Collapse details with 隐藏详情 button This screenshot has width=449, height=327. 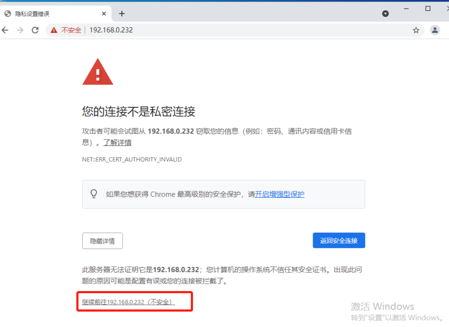(x=102, y=241)
